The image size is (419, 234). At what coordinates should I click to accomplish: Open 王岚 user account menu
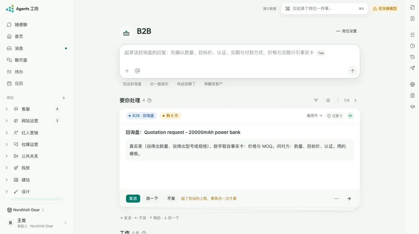[37, 223]
